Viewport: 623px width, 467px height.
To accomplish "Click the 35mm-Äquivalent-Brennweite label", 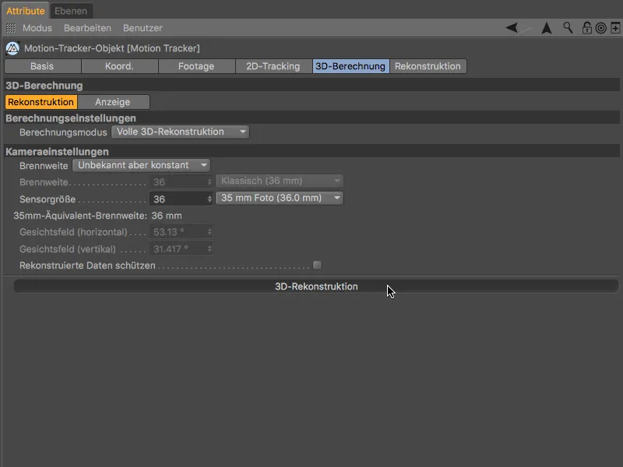I will coord(80,216).
